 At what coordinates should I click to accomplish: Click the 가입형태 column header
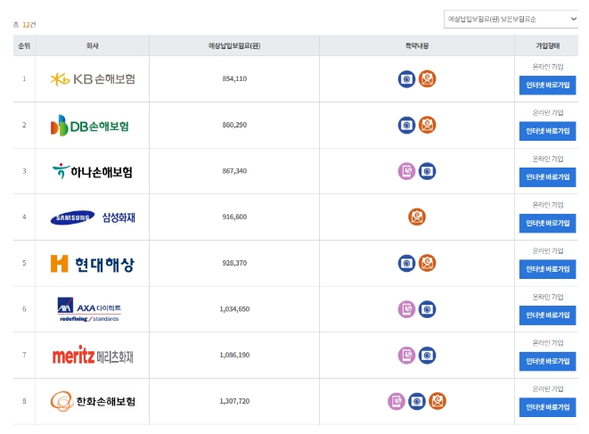tap(547, 45)
